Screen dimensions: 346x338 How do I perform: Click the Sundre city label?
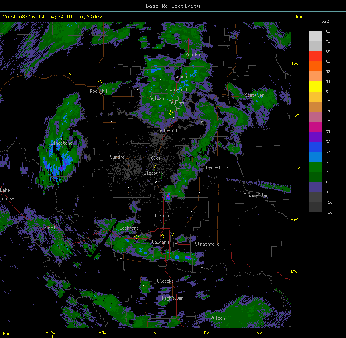pos(117,157)
